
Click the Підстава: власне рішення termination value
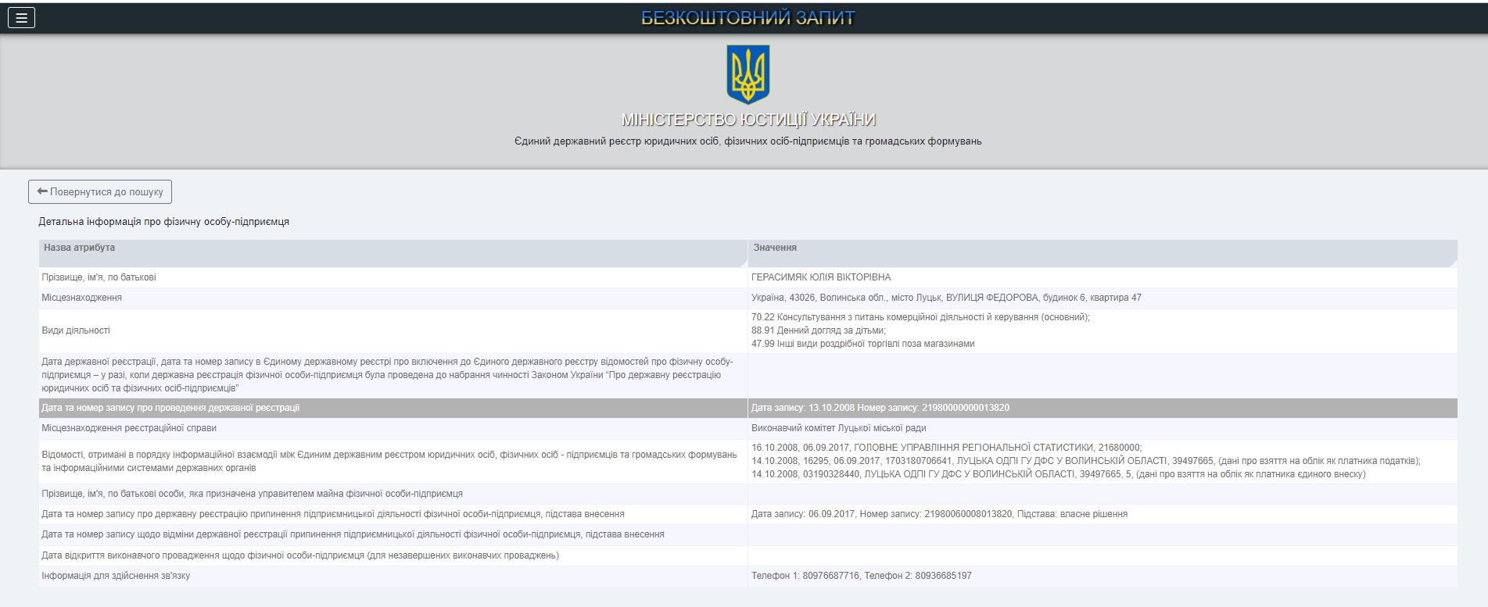[1071, 514]
